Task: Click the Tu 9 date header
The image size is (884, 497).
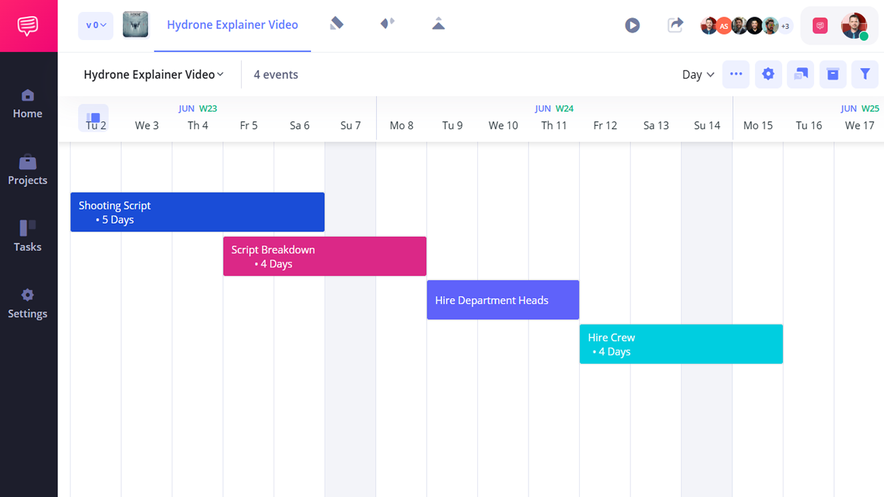Action: point(453,125)
